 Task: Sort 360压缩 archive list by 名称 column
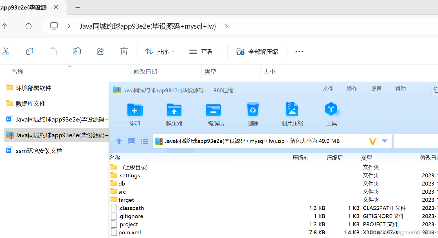tap(115, 158)
